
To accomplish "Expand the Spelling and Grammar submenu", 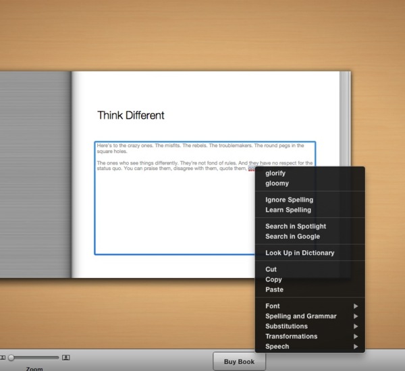I will coord(310,316).
